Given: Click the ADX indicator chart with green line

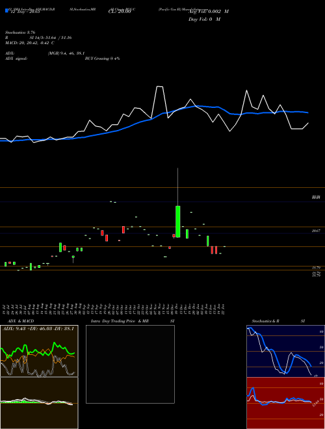Looking at the screenshot, I should pos(39,351).
